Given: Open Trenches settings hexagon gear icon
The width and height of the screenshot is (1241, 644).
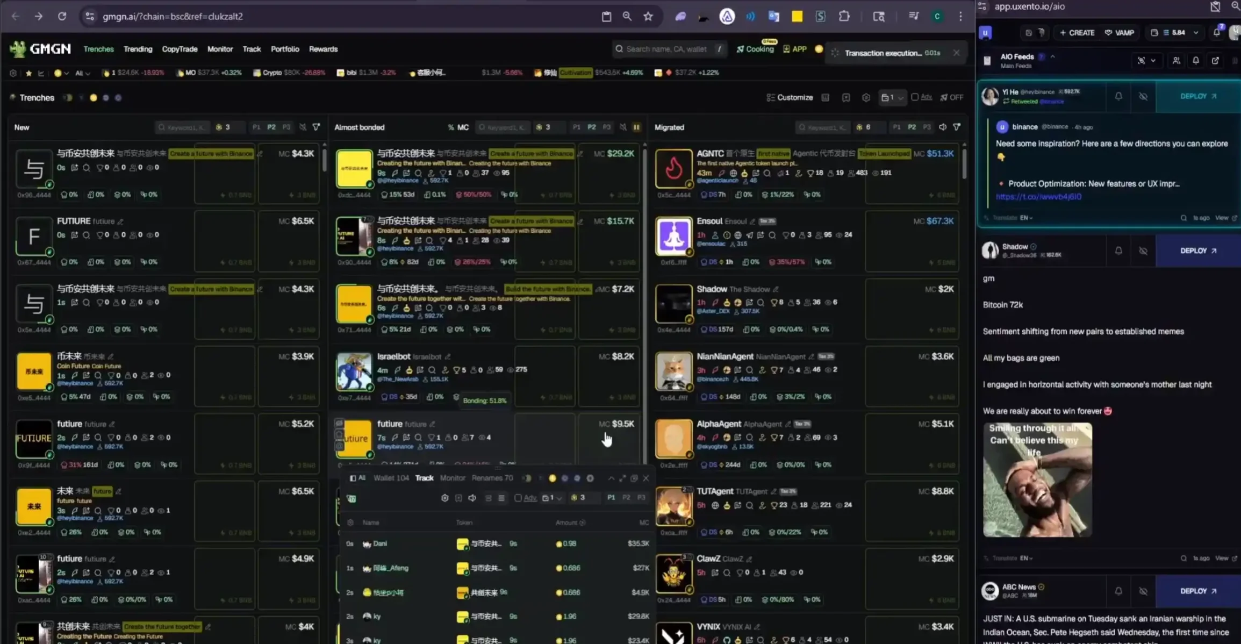Looking at the screenshot, I should (x=866, y=98).
